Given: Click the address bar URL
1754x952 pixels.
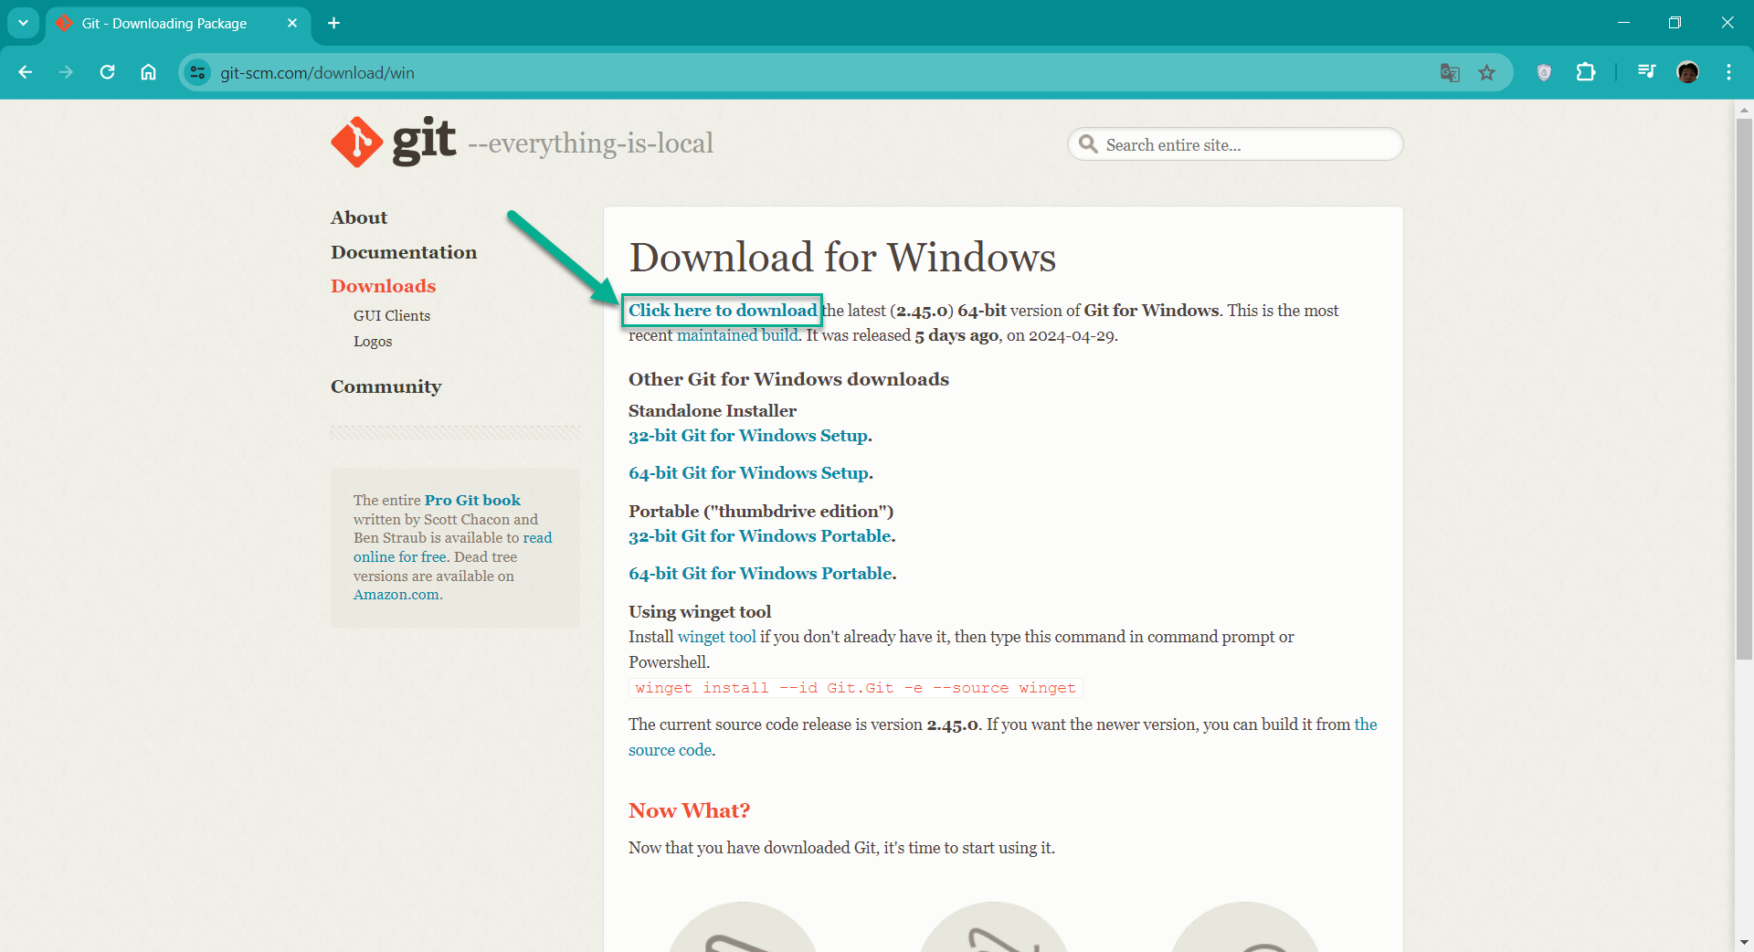Looking at the screenshot, I should click(317, 73).
